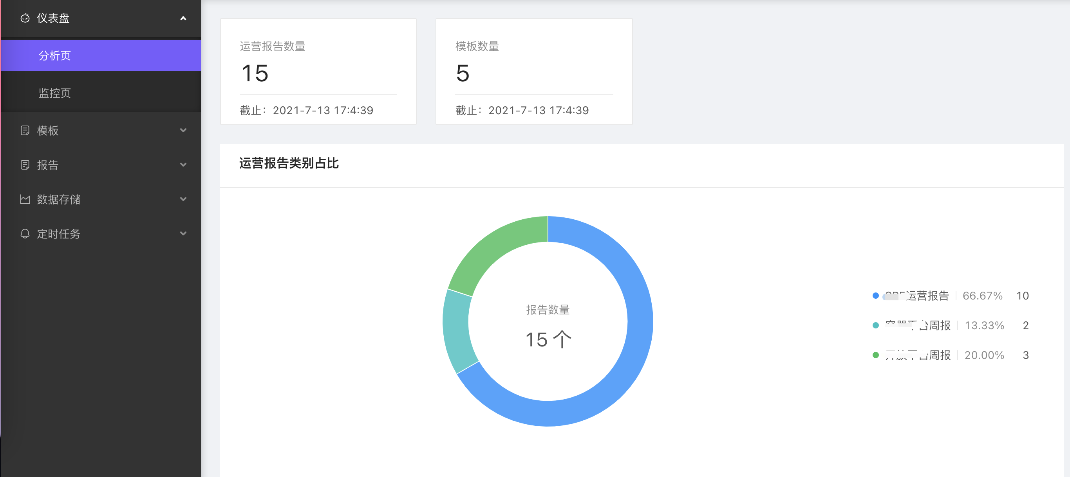
Task: Select the 分析页 menu item
Action: [x=55, y=56]
